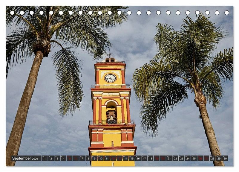Choose day 14 in the date row
This screenshot has height=172, width=239.
tap(125, 158)
